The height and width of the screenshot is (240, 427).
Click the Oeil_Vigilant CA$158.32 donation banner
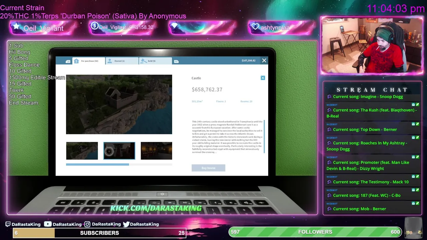(122, 27)
